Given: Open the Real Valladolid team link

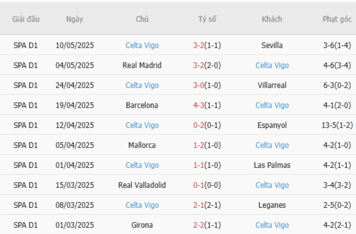Looking at the screenshot, I should click(x=142, y=185).
